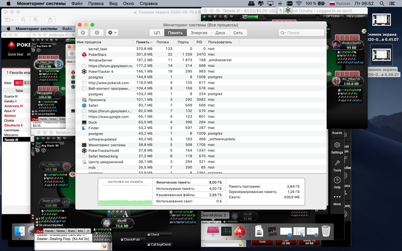The image size is (402, 251).
Task: Click the PokerStars spade icon in process list
Action: click(x=84, y=54)
